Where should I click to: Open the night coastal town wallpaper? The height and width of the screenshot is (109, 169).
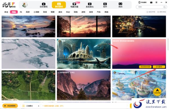(x=139, y=27)
